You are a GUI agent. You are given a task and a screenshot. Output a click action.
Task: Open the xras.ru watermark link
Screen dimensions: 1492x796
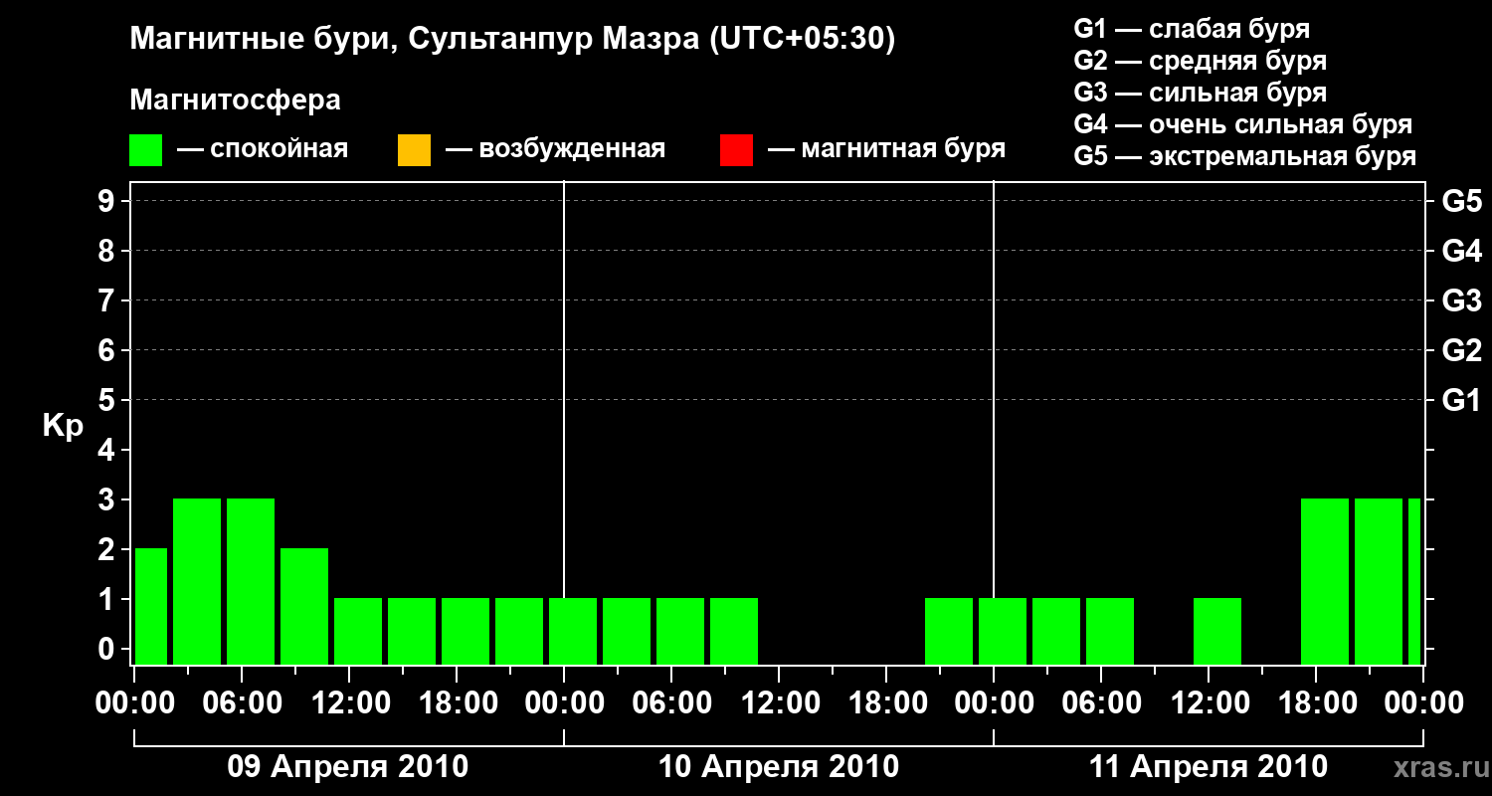1438,767
